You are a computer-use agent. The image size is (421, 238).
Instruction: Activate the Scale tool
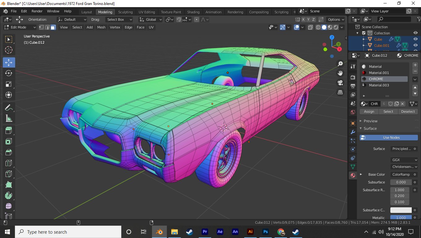point(9,84)
